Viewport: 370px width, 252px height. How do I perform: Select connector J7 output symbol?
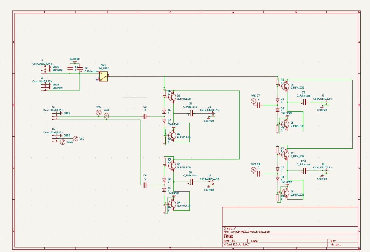pos(325,103)
